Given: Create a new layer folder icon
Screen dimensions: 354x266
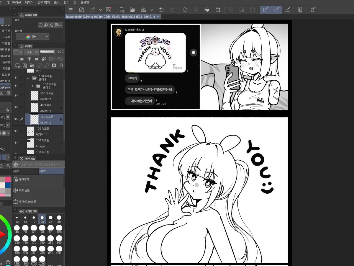Looking at the screenshot, I should point(32,65).
